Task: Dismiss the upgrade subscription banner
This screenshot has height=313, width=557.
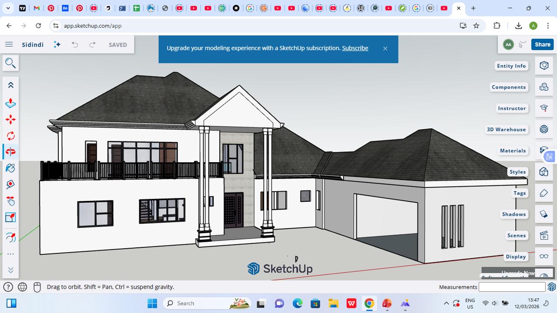Action: [x=385, y=48]
